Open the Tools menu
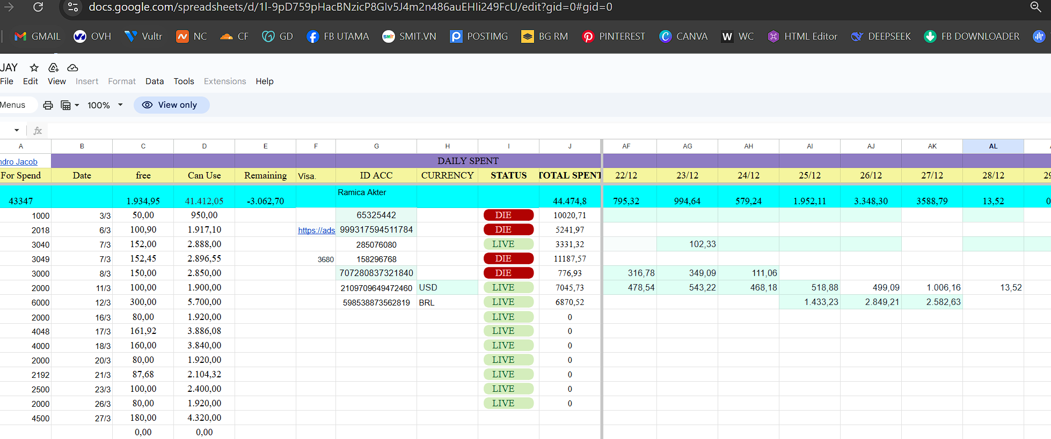 184,81
